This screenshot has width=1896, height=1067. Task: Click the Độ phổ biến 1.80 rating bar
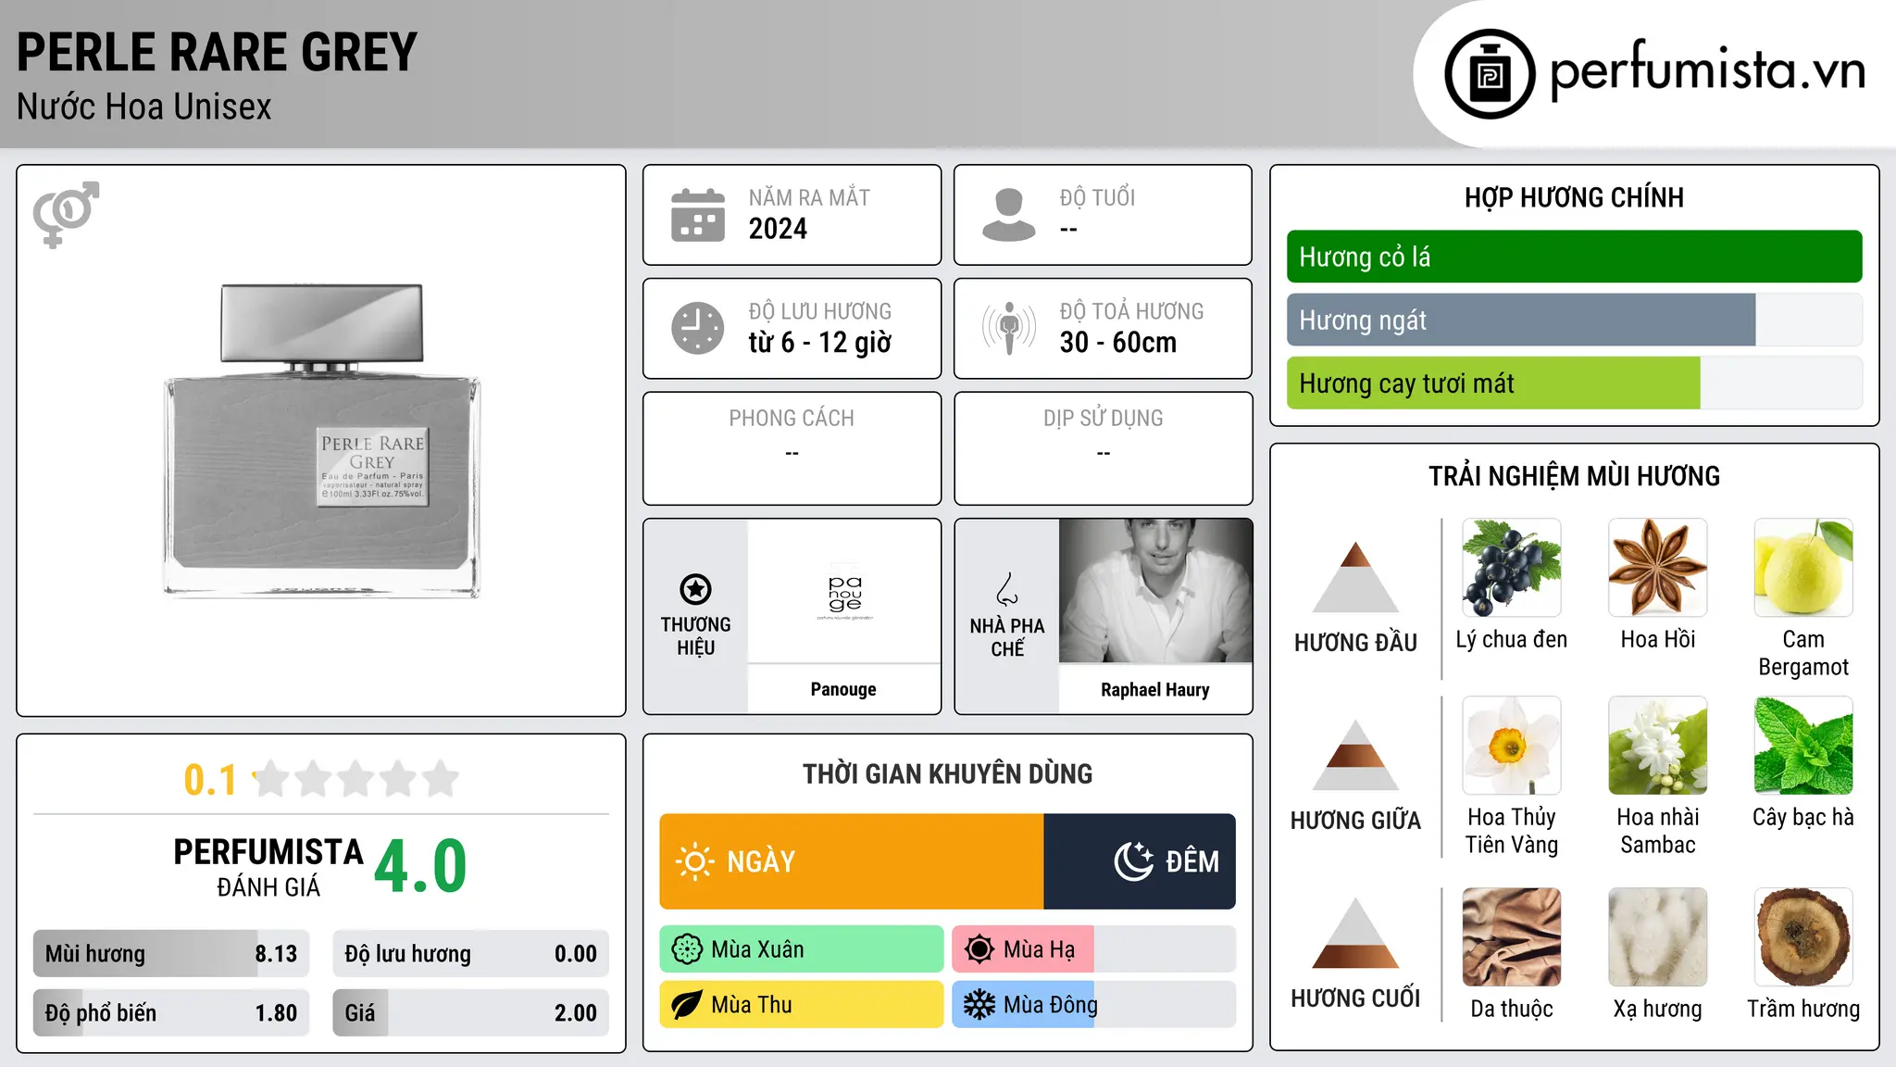(171, 1012)
